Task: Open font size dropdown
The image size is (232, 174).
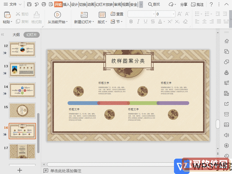Action: [174, 14]
